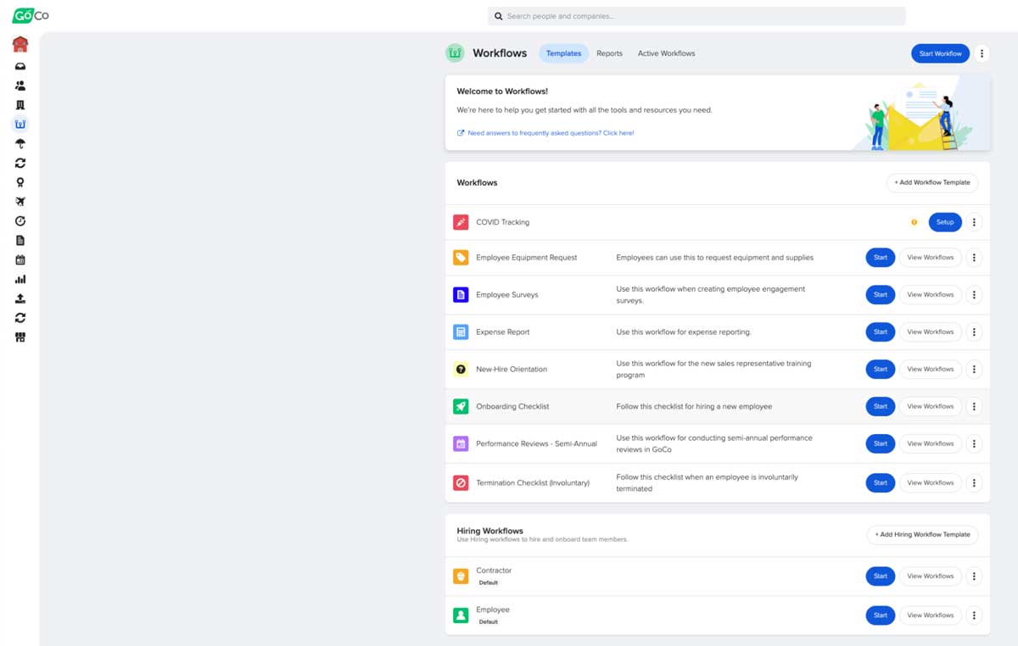Viewport: 1018px width, 646px height.
Task: Click the bar chart reports icon
Action: coord(20,279)
